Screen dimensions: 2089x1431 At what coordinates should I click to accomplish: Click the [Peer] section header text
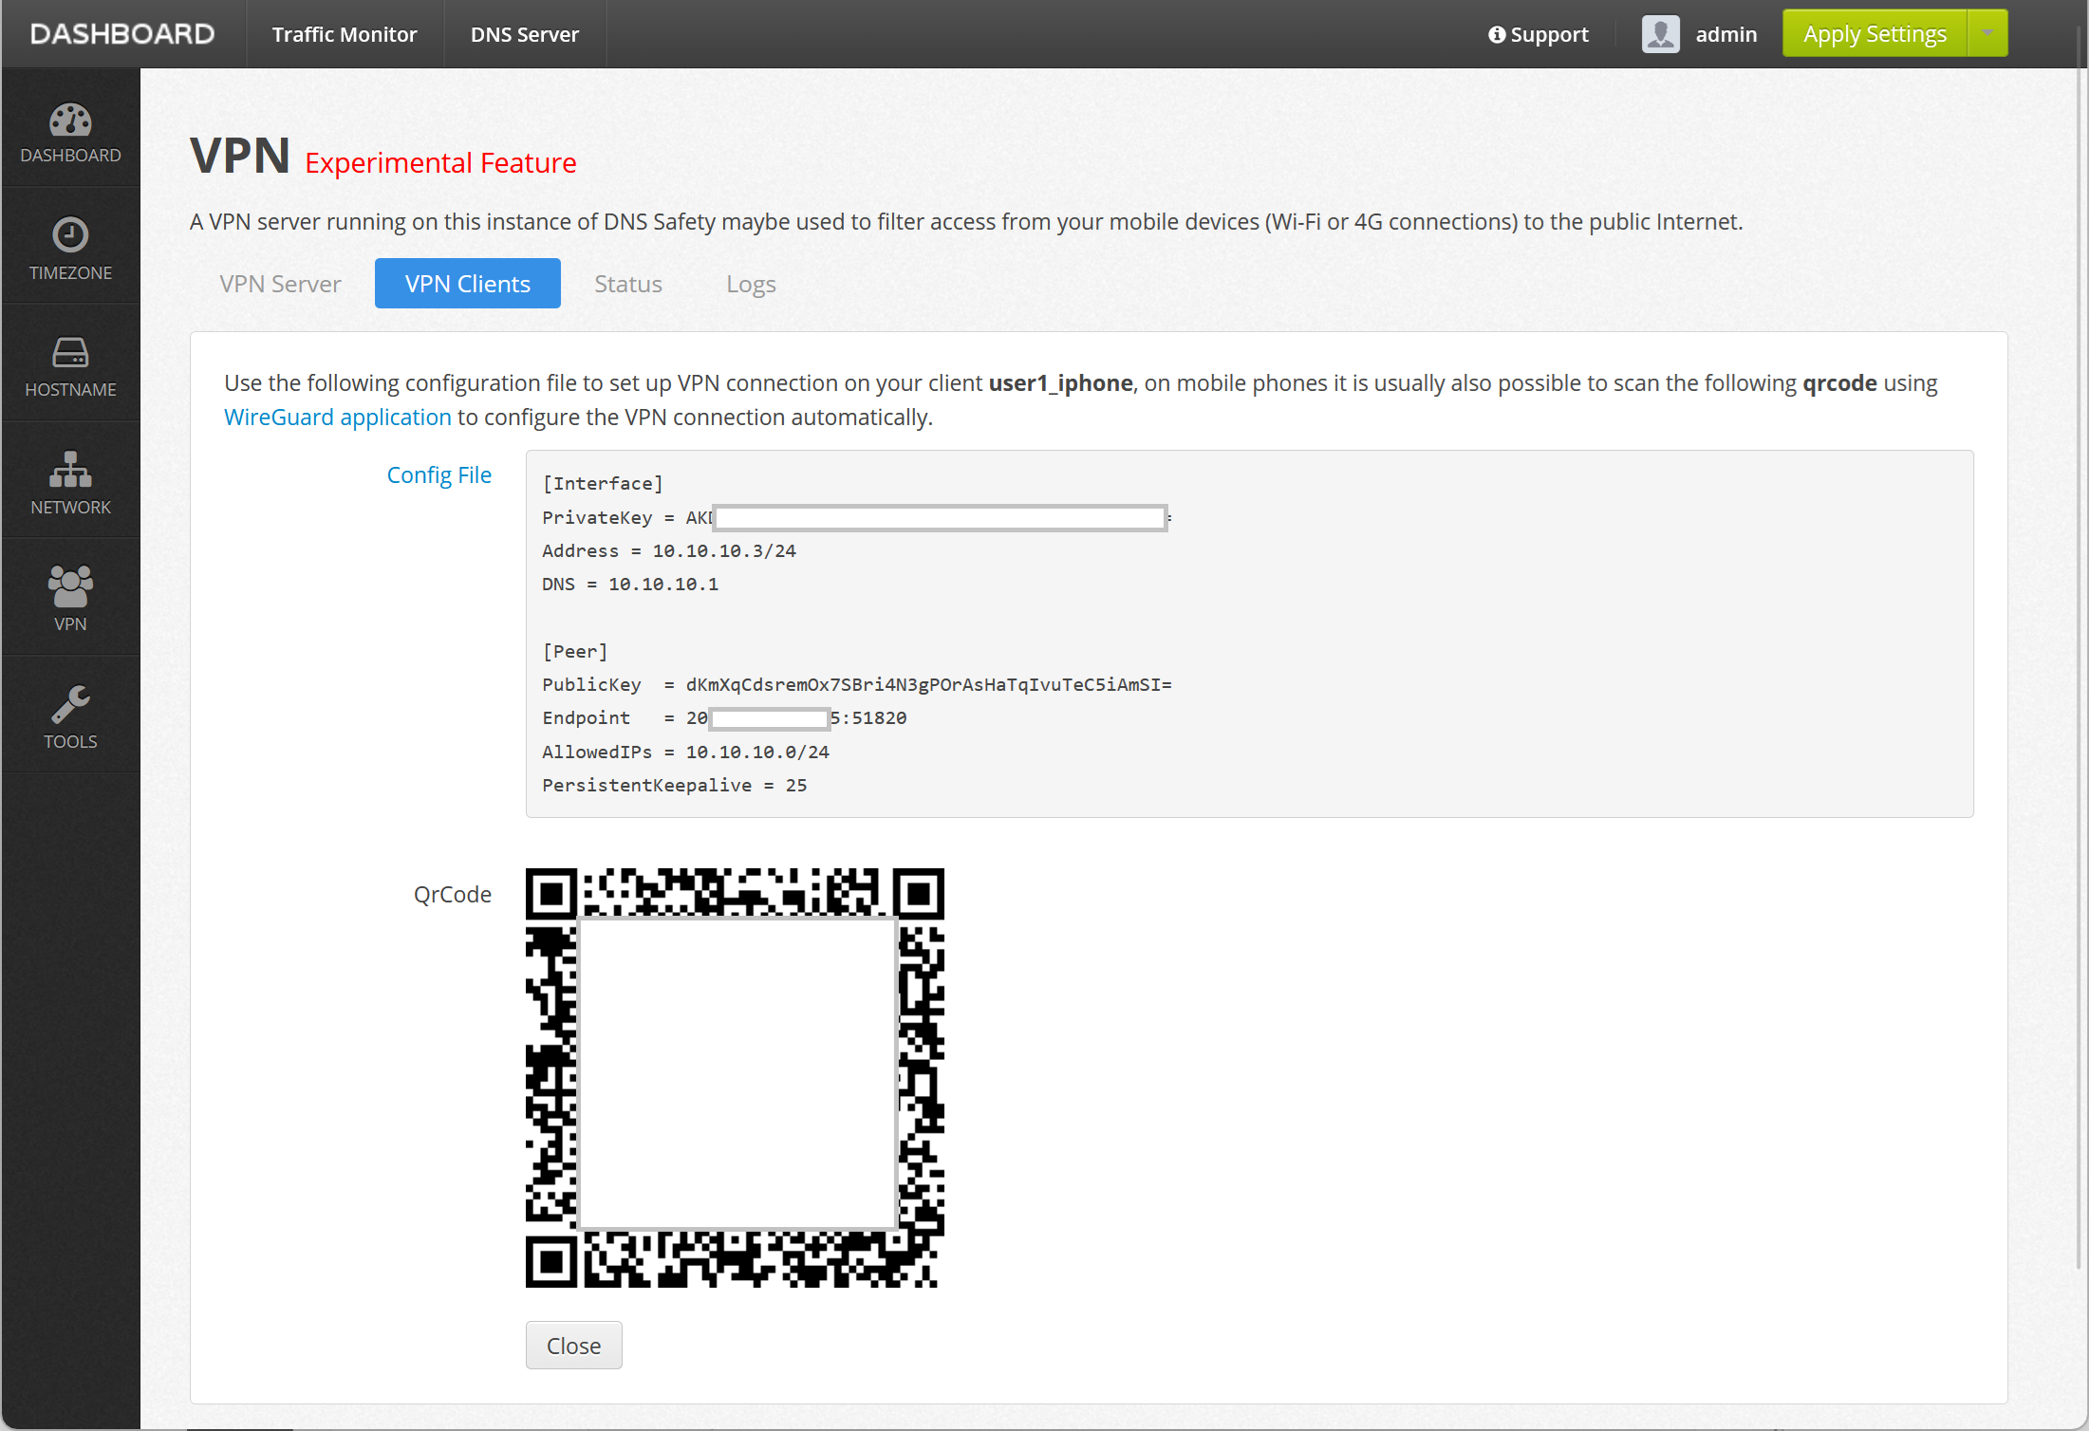575,651
